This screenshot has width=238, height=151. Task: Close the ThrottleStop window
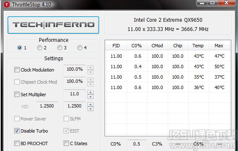[226, 3]
